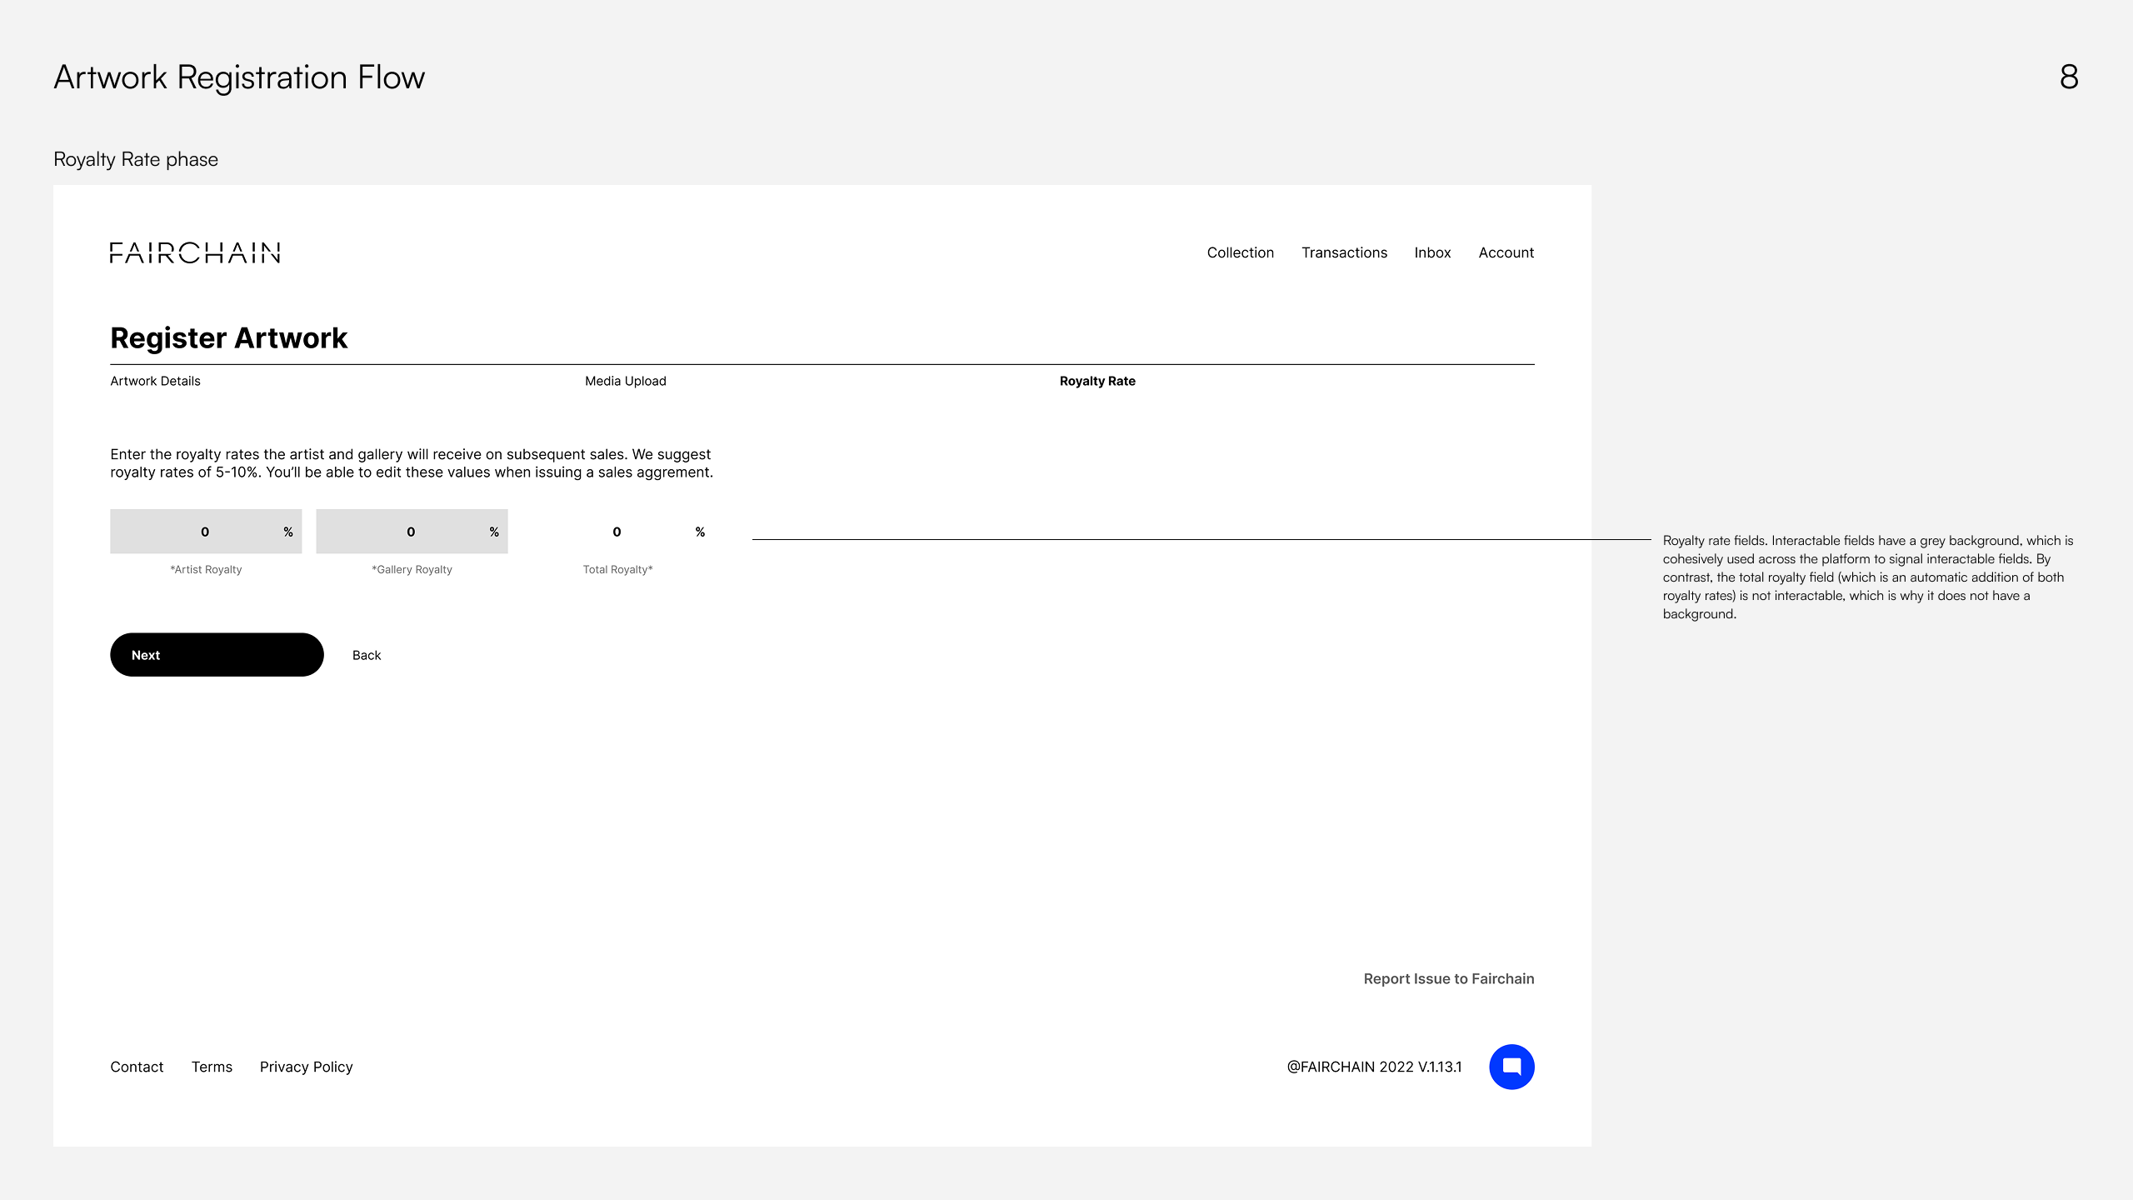
Task: Open the blue chat support bubble
Action: (x=1511, y=1067)
